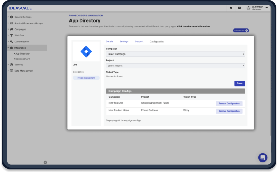Open Developer API sub-item
This screenshot has height=173, width=278.
coord(23,59)
